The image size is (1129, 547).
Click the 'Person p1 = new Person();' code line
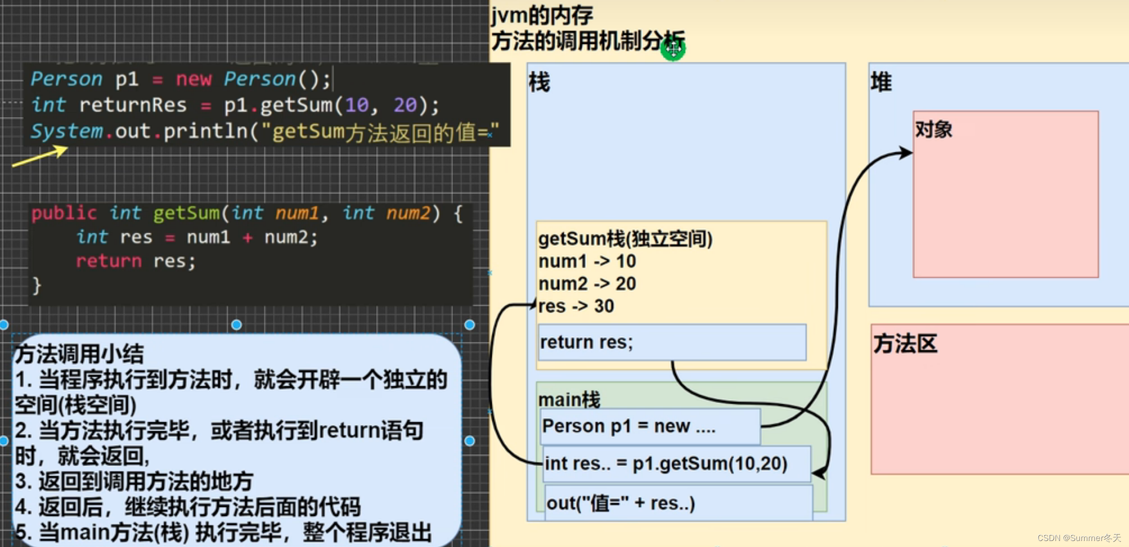pos(180,79)
